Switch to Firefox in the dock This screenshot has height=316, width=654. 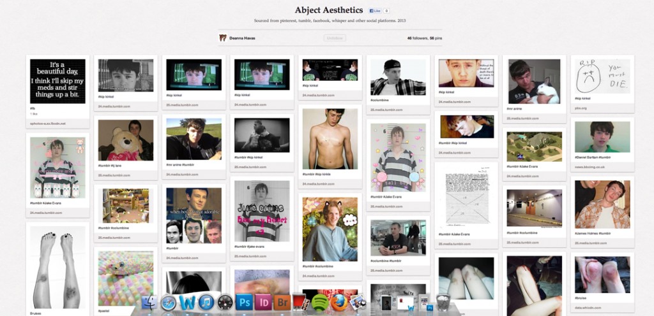coord(338,303)
